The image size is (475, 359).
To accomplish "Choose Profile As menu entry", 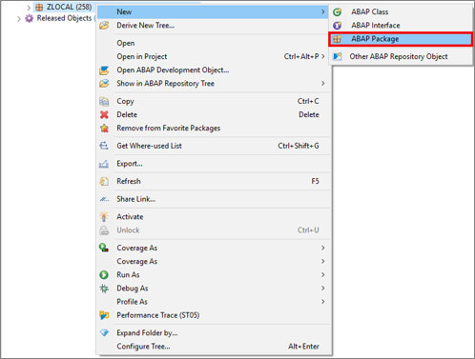I will coord(213,302).
